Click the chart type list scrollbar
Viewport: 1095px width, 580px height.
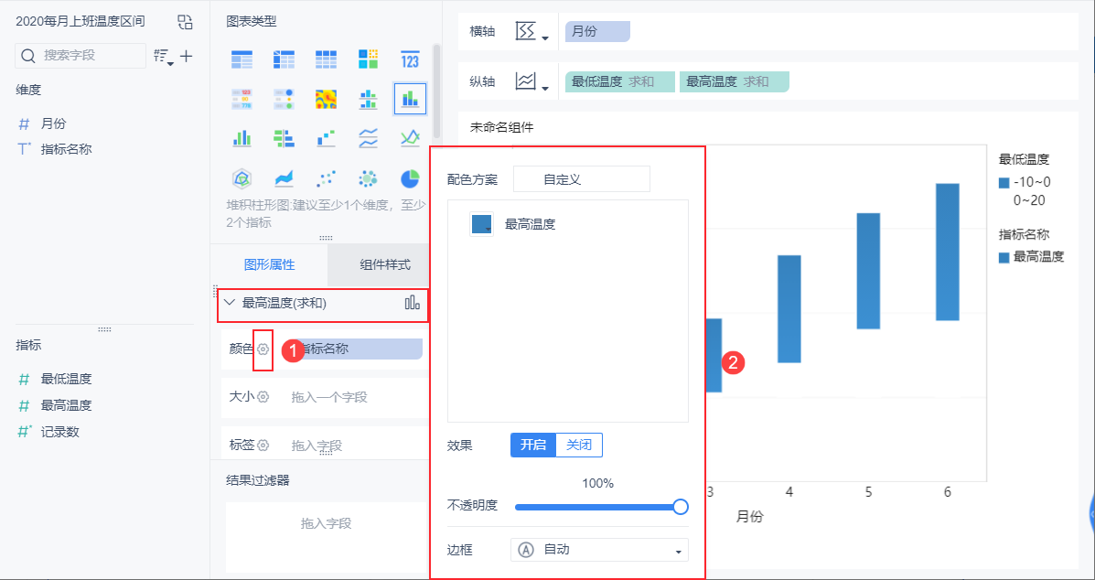click(436, 91)
